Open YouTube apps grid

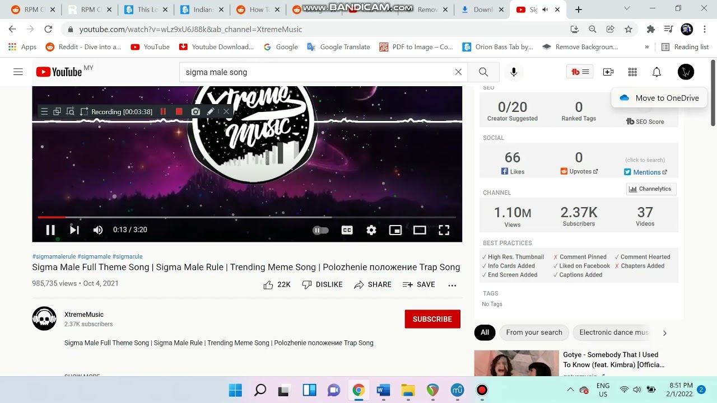point(632,72)
